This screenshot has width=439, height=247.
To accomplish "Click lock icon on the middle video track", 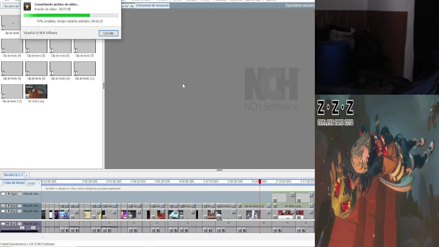I will pos(19,205).
